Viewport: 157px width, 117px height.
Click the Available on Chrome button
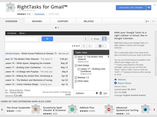(131, 8)
